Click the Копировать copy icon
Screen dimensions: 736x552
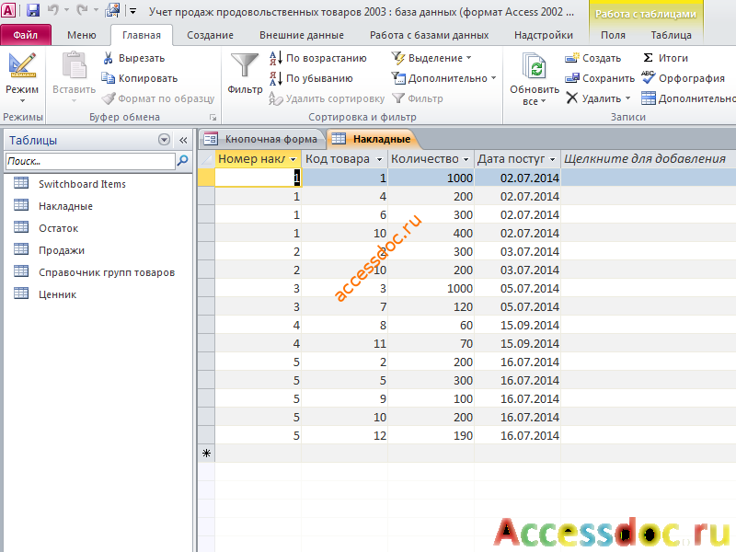109,78
